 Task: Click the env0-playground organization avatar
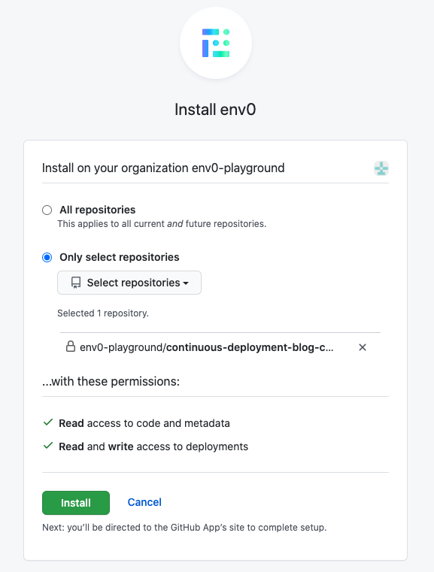point(381,168)
